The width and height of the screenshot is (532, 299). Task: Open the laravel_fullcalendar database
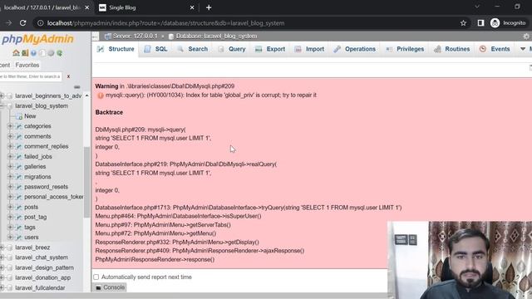pos(40,288)
